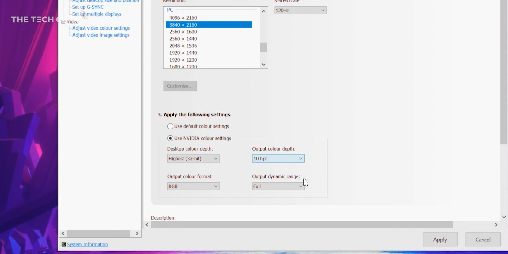Viewport: 508px width, 254px height.
Task: Select Use default colour settings
Action: tap(170, 126)
